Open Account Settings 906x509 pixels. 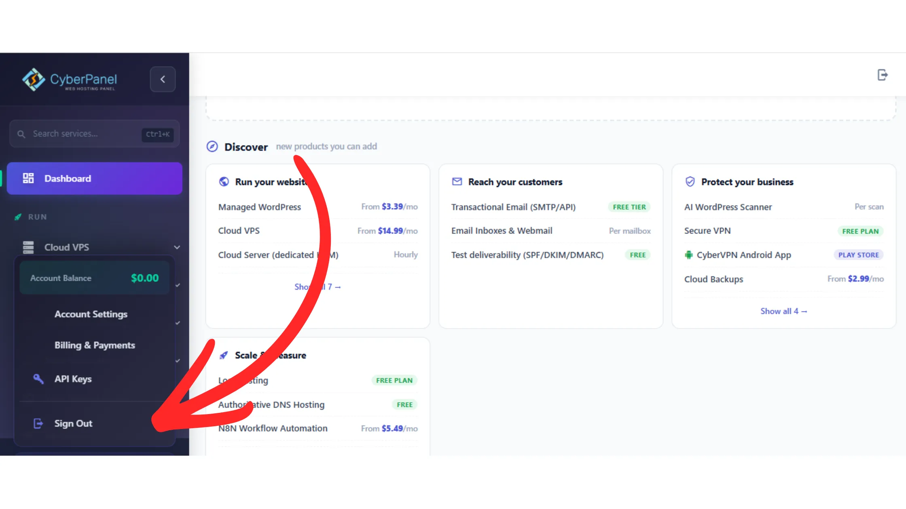(91, 314)
